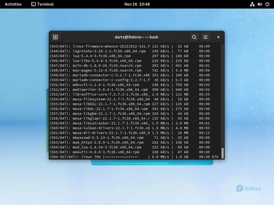Click mesa-libglapi-22.1.7-1 line
The image size is (274, 205).
click(130, 118)
